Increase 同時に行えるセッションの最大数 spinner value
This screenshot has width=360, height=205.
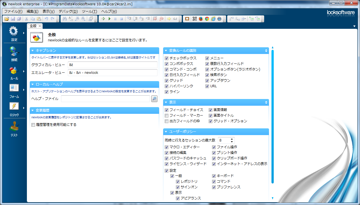[x=232, y=139]
